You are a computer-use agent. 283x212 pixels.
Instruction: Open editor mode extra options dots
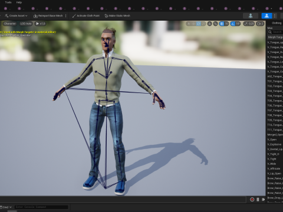pos(275,16)
